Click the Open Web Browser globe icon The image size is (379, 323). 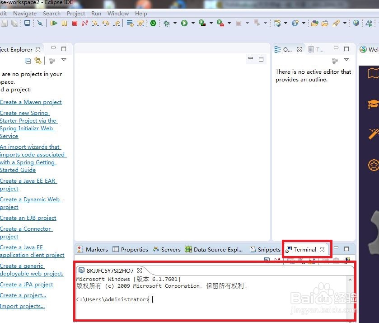(356, 23)
